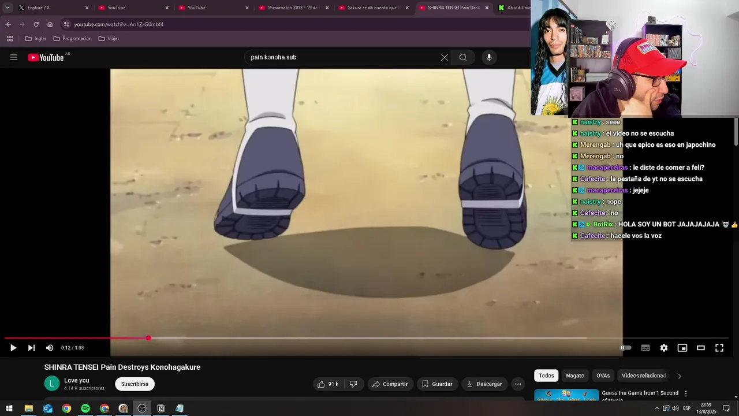View site information icon in address bar
739x416 pixels.
tap(66, 24)
